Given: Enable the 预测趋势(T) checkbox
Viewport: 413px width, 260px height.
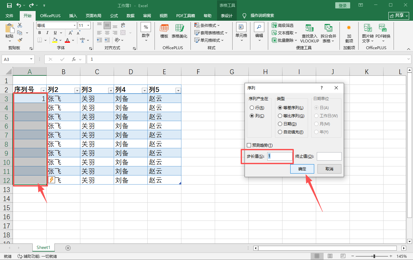Looking at the screenshot, I should (x=249, y=145).
